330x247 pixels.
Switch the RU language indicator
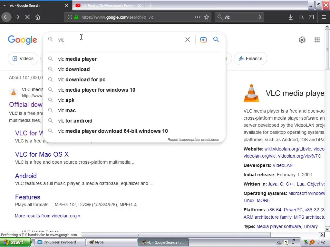coord(279,242)
